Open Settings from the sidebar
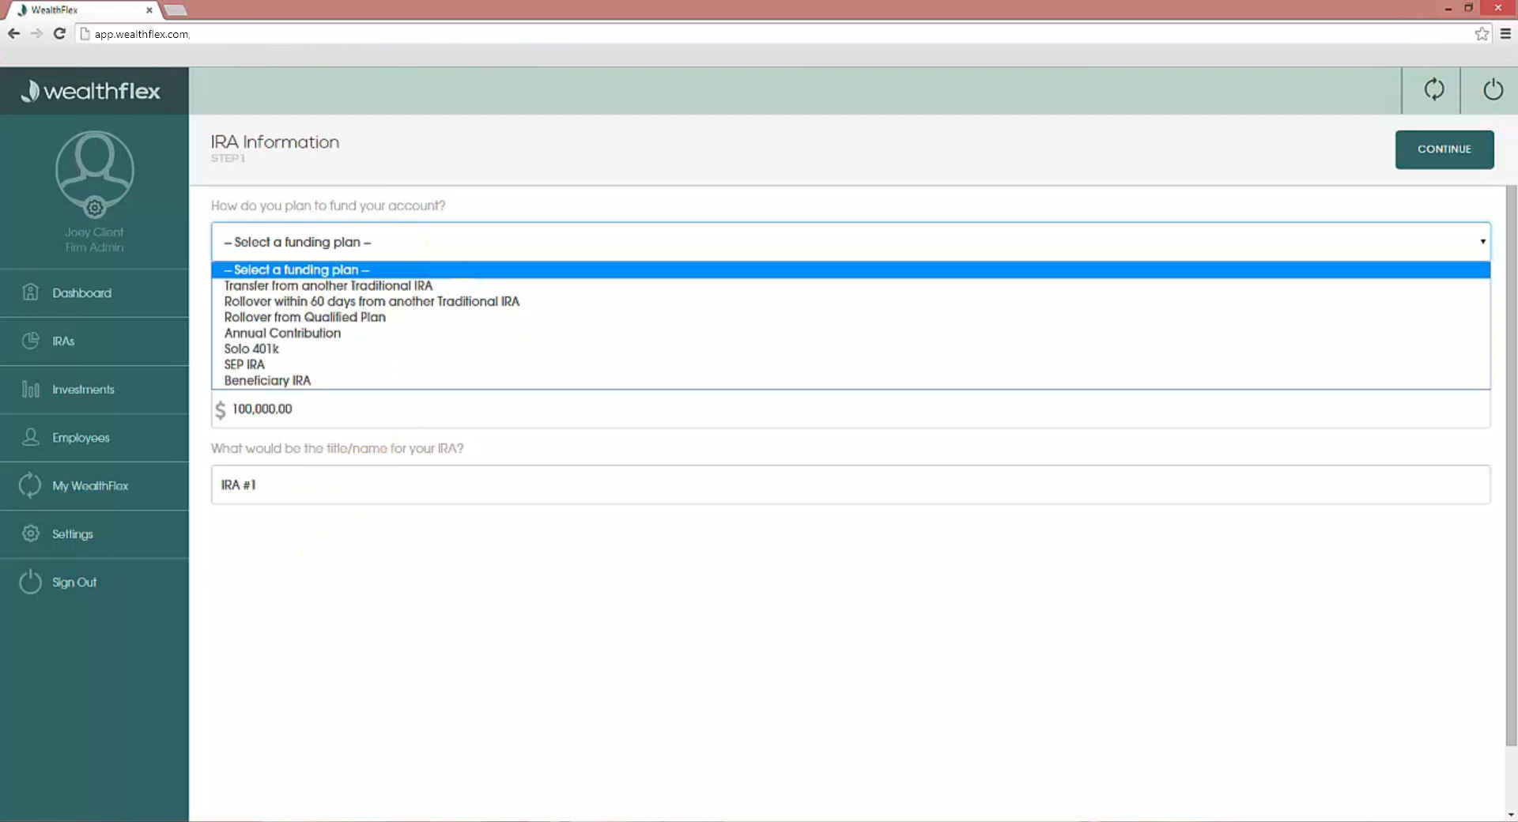The width and height of the screenshot is (1518, 822). click(72, 534)
